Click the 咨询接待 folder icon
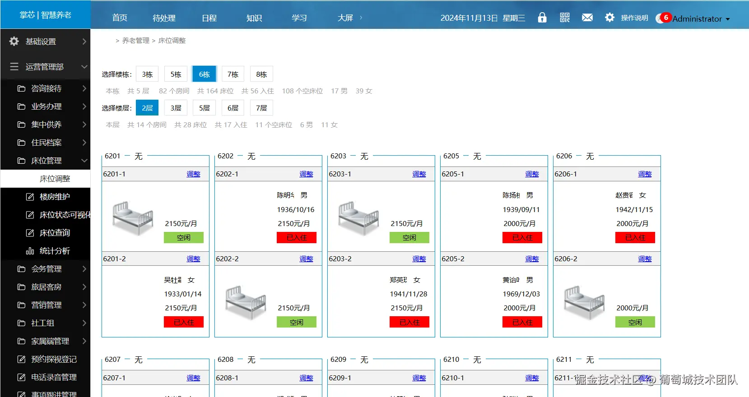This screenshot has width=749, height=397. click(21, 88)
